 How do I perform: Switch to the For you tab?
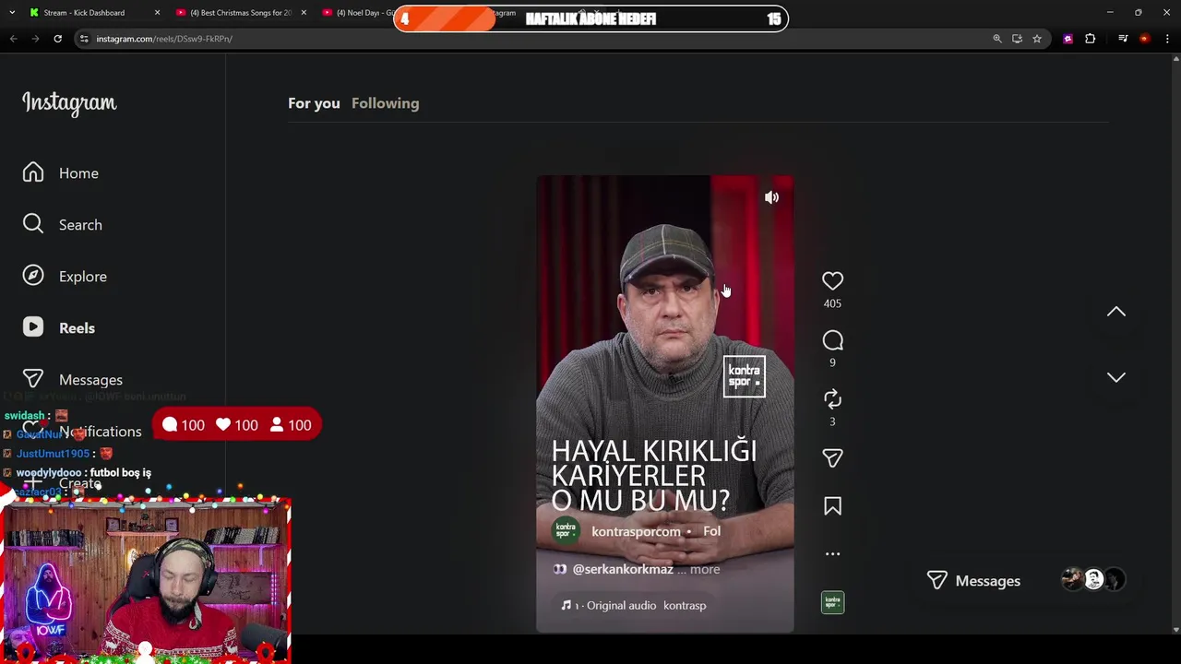(314, 103)
